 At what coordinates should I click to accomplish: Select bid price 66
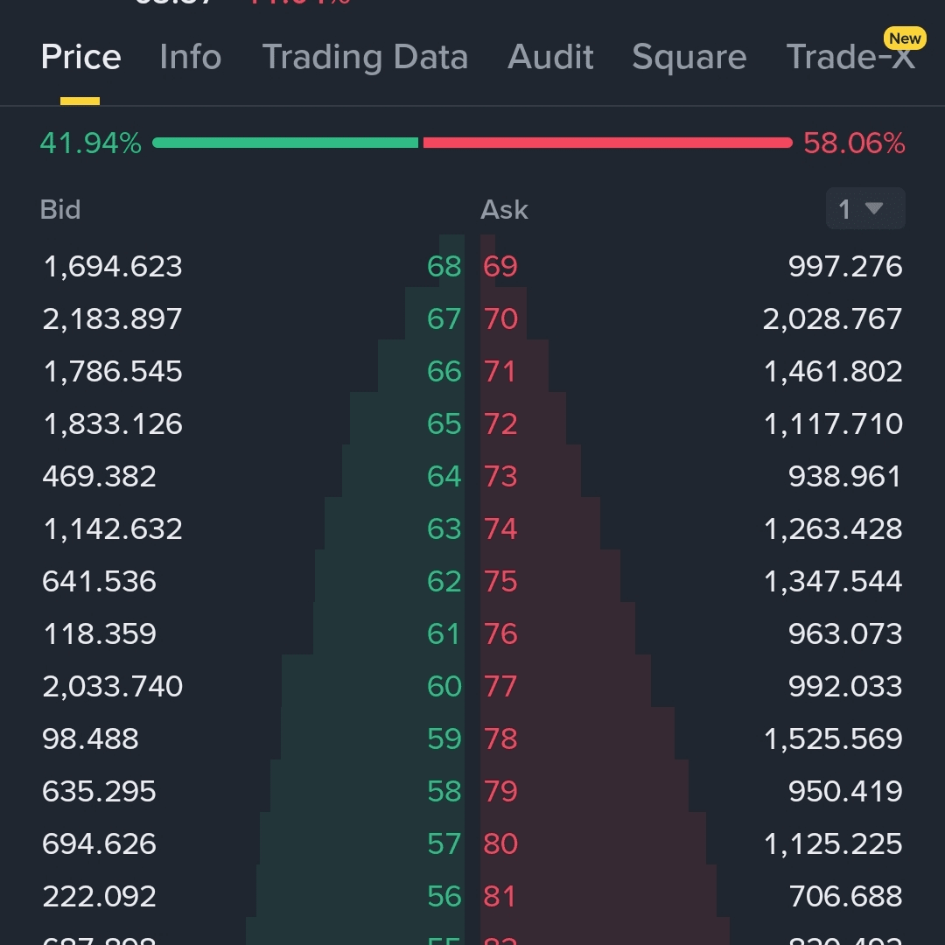(444, 371)
